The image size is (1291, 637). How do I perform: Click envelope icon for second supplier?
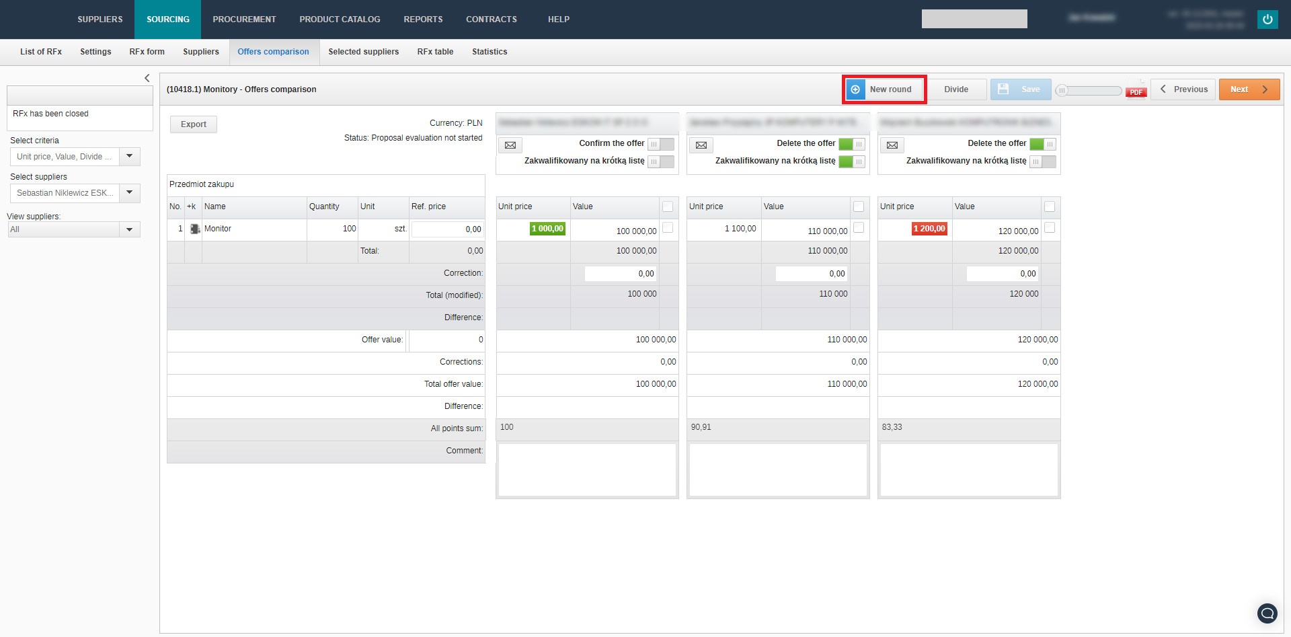pyautogui.click(x=701, y=145)
